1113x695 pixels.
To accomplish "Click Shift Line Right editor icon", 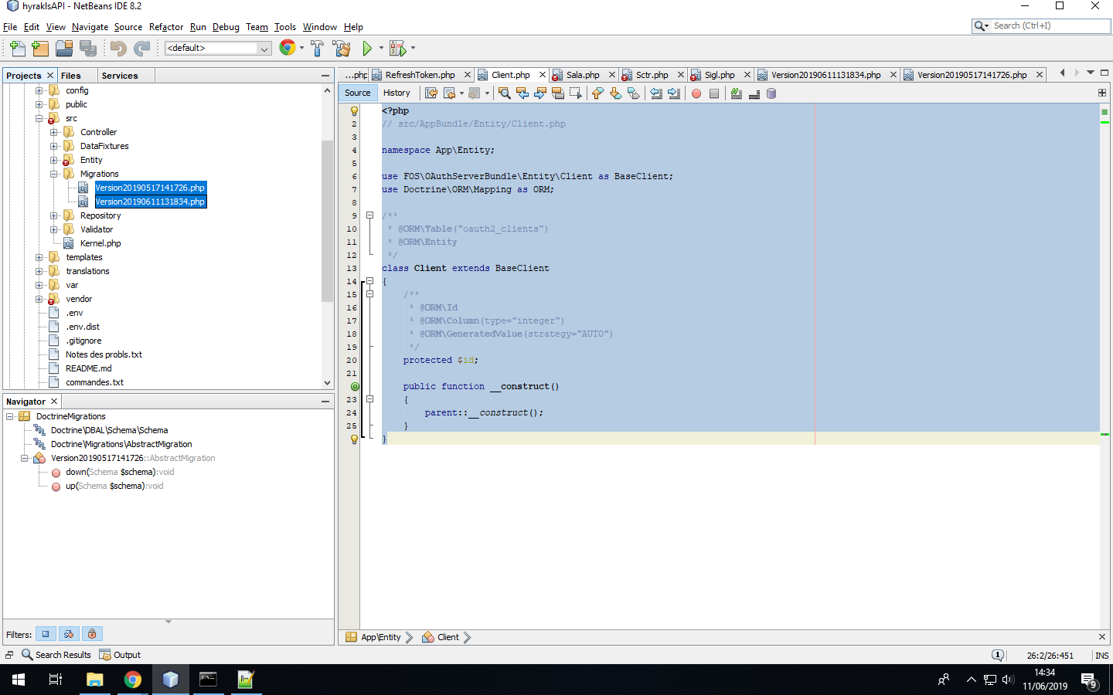I will point(674,93).
